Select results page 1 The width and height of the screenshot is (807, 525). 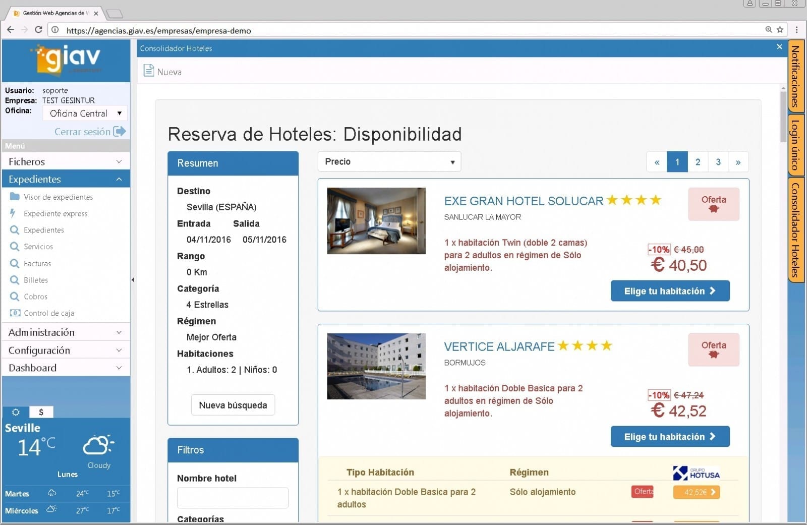(x=677, y=162)
